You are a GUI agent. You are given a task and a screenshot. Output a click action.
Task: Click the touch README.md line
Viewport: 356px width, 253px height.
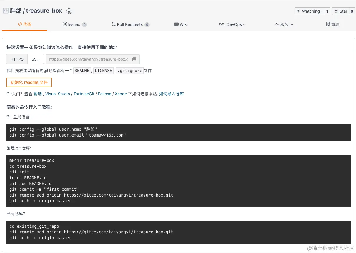tap(28, 178)
